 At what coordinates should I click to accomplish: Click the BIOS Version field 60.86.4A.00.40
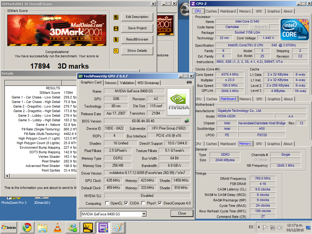143,121
